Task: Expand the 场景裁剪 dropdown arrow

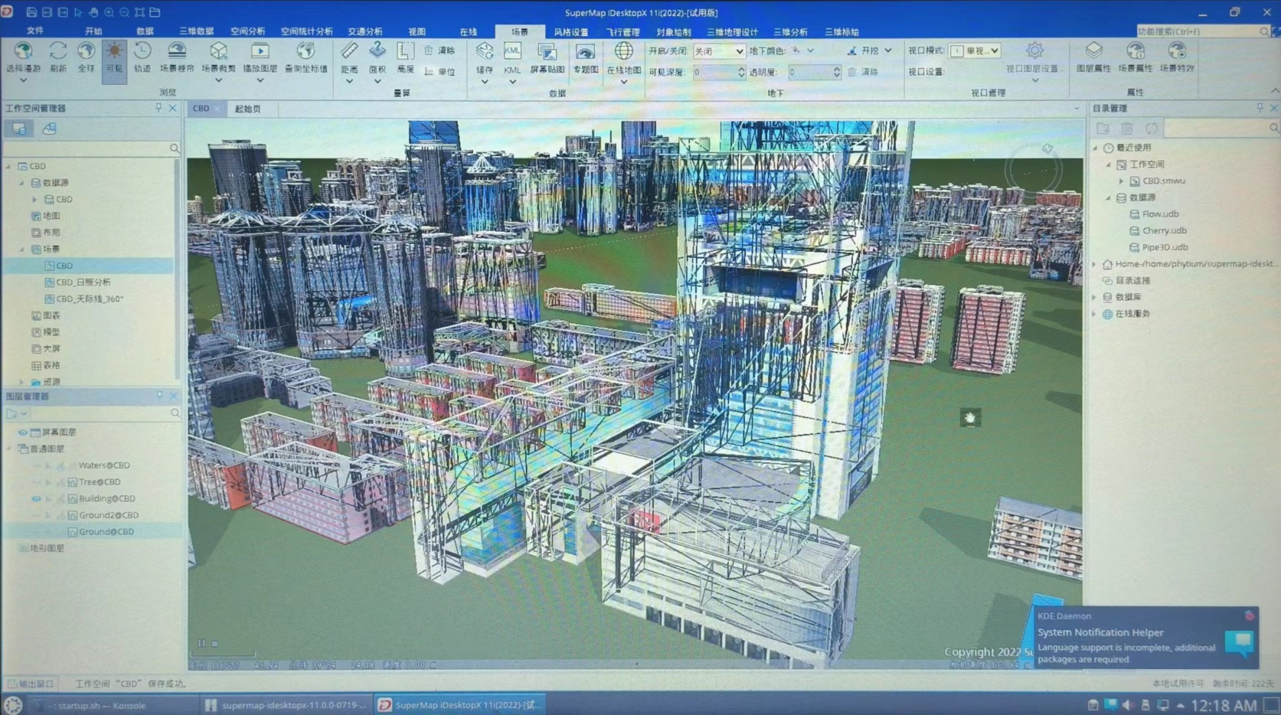Action: click(x=218, y=80)
